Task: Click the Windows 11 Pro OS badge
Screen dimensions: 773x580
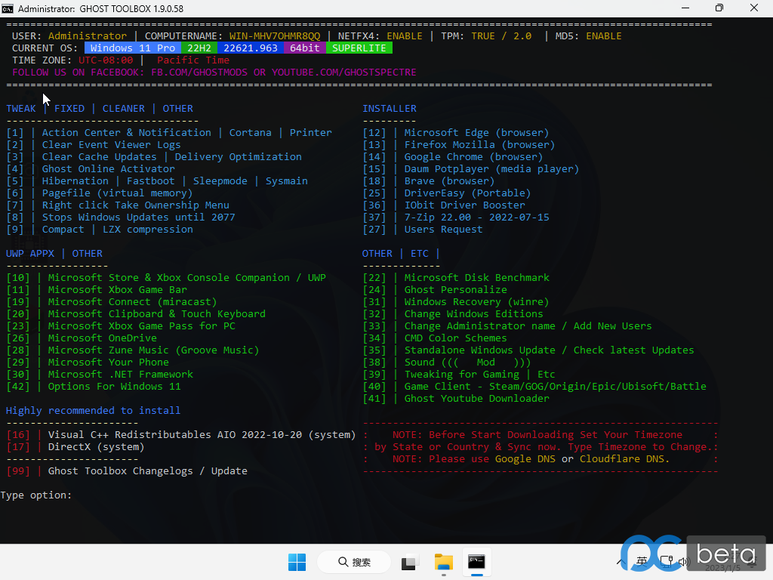Action: coord(133,48)
